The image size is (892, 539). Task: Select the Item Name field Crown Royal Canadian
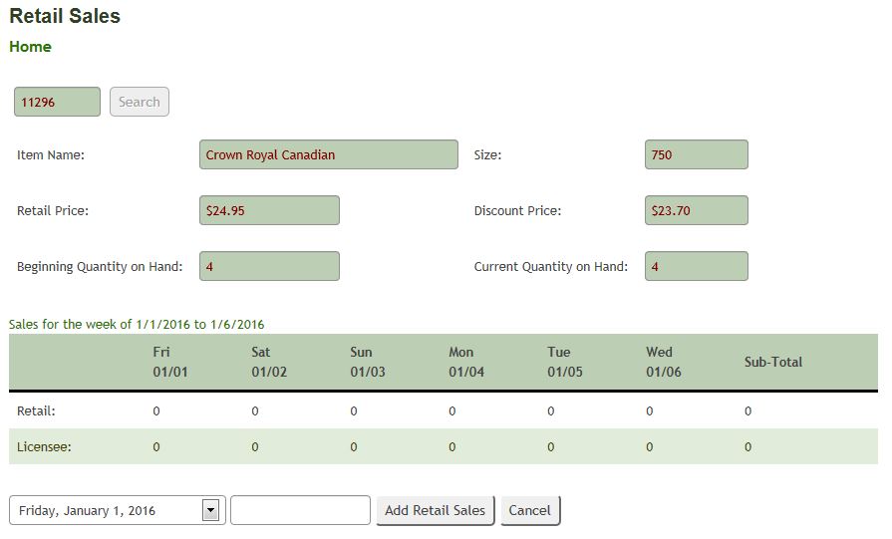tap(329, 154)
